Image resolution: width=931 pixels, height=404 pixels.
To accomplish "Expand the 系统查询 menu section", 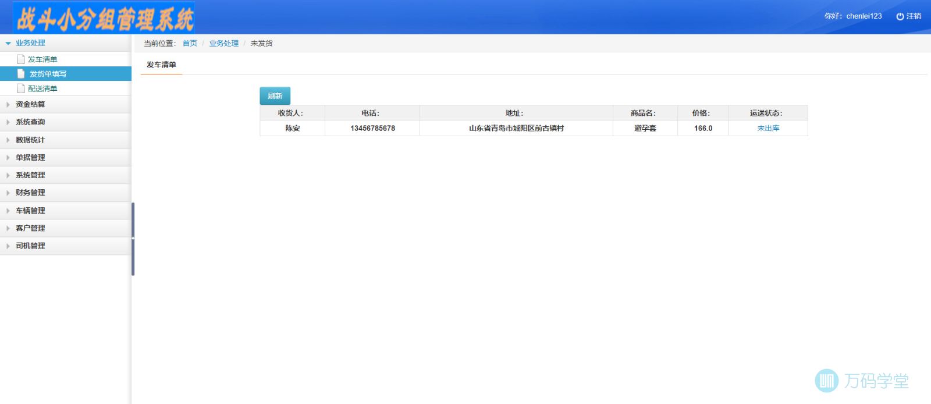I will tap(30, 122).
